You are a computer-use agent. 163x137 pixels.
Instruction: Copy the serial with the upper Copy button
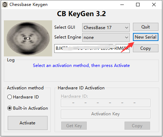pos(146,48)
